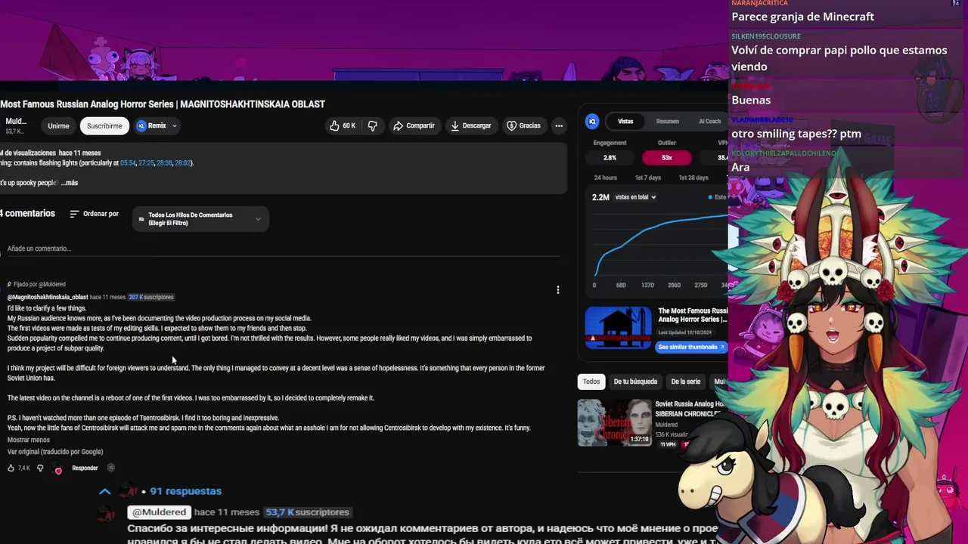The height and width of the screenshot is (544, 968).
Task: Click the Remix IQ icon button
Action: point(141,125)
